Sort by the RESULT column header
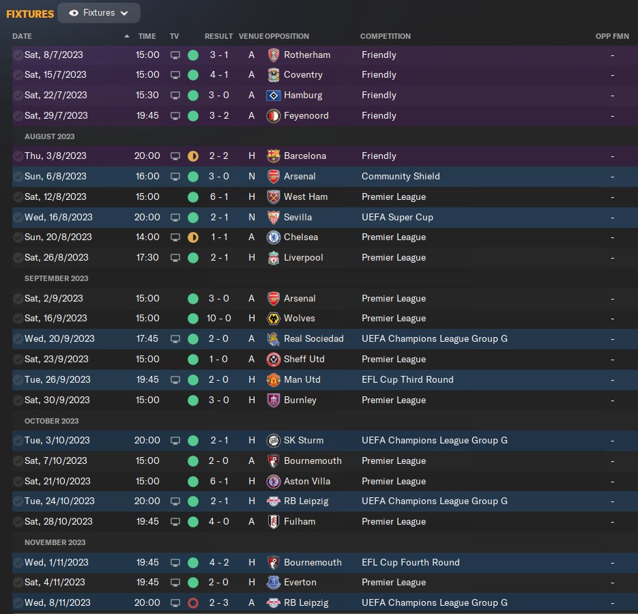Screen dimensions: 638x614 tap(218, 36)
